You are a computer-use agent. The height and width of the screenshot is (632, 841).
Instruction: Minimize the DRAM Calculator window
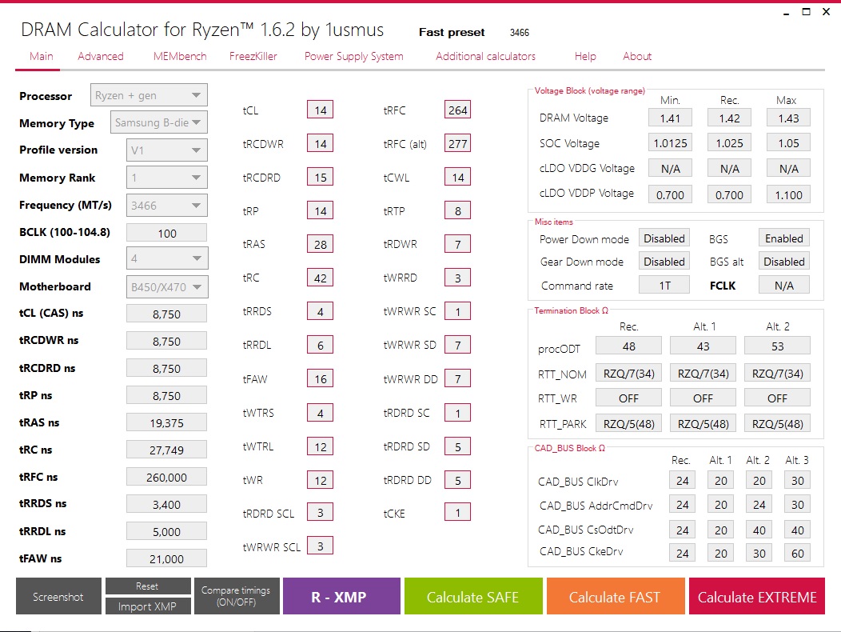(787, 12)
